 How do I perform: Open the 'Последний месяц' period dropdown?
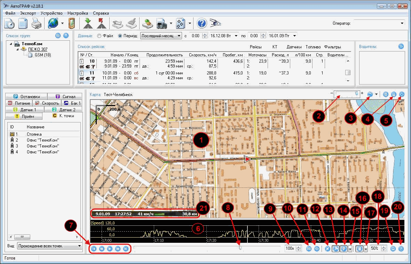[179, 36]
